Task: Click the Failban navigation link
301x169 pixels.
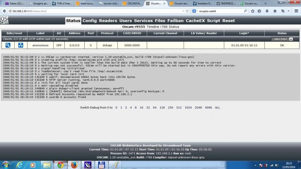Action: (x=175, y=21)
